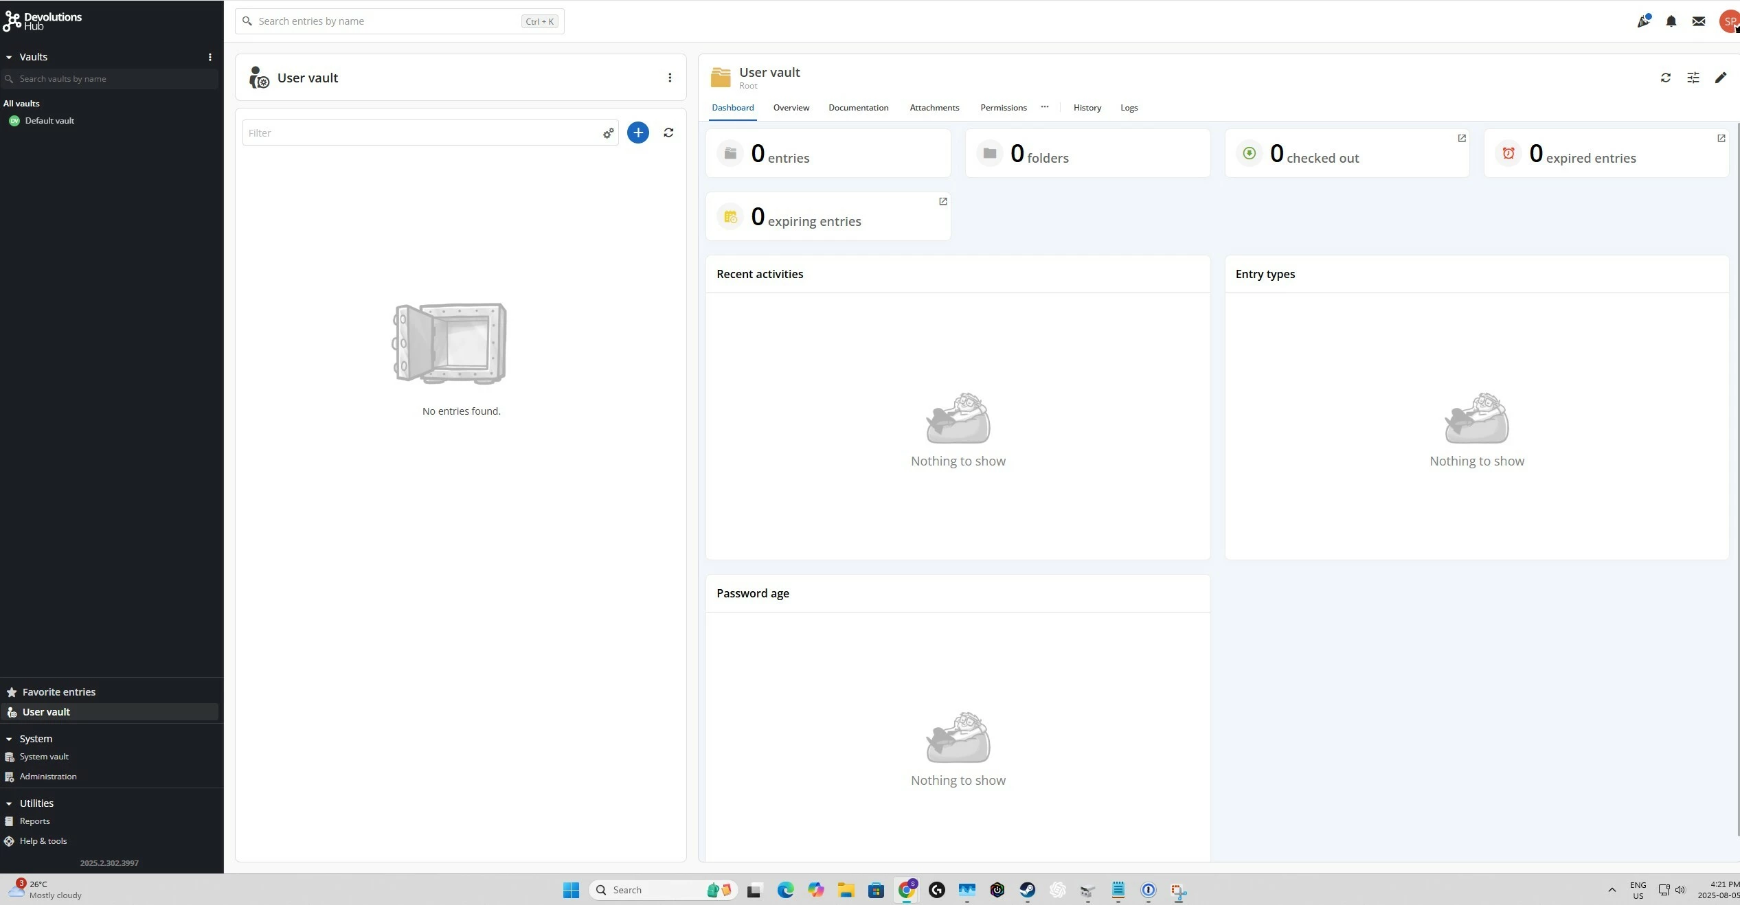Open Microsoft Edge from the taskbar
Viewport: 1740px width, 905px height.
coord(785,891)
